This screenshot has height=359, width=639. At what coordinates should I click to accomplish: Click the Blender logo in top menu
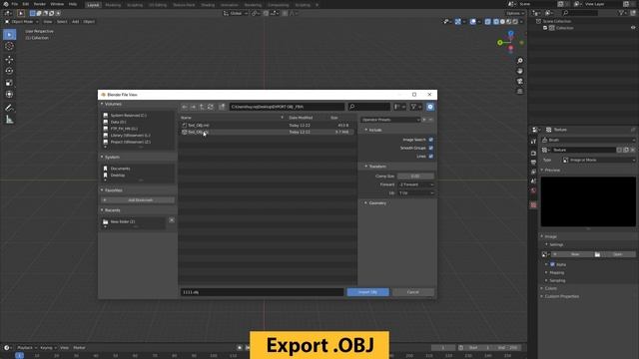click(x=6, y=4)
